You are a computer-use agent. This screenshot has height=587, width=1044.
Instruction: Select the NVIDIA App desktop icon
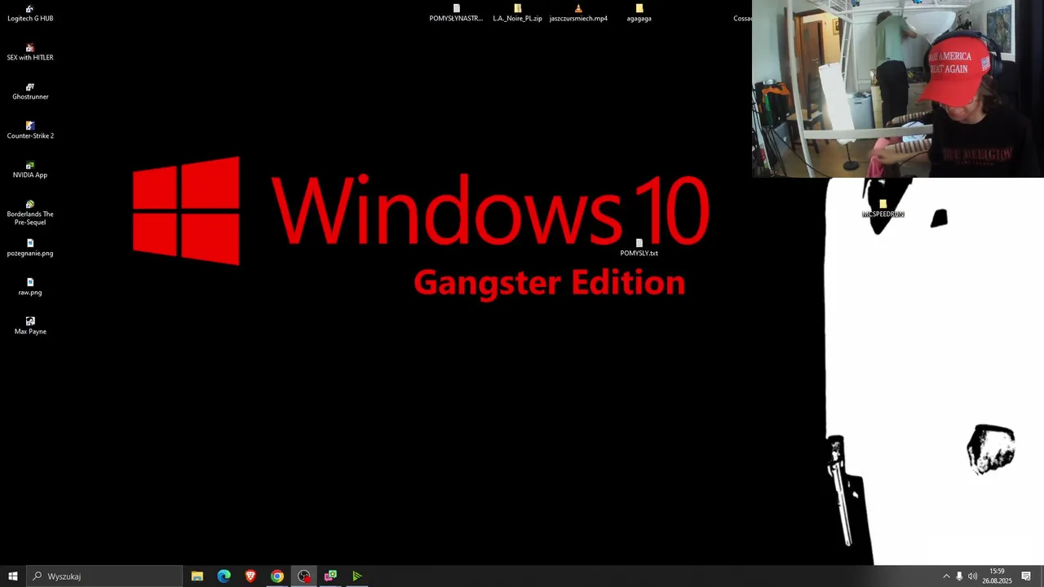pos(30,170)
